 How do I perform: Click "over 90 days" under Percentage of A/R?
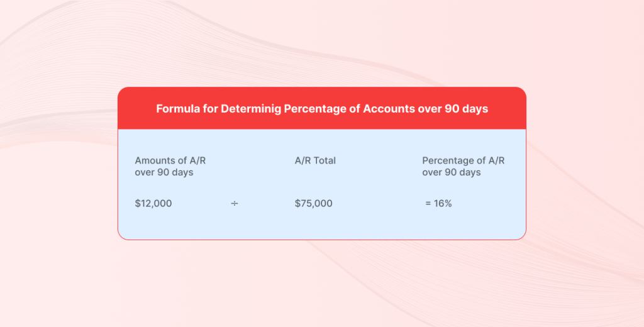click(x=452, y=172)
